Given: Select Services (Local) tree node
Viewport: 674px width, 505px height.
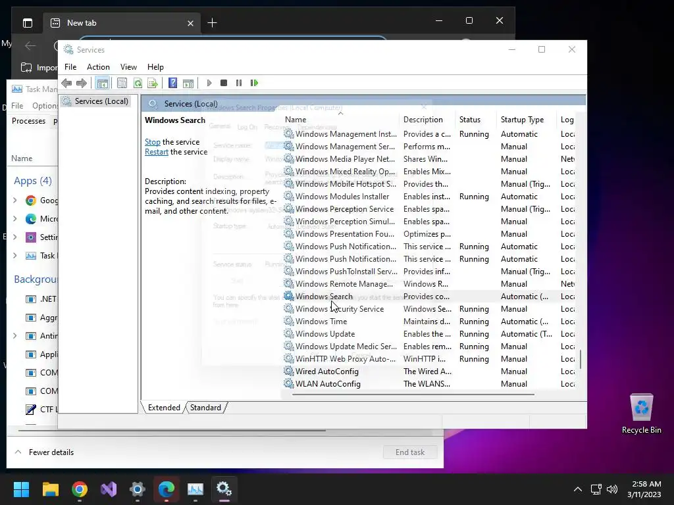Looking at the screenshot, I should [x=101, y=101].
